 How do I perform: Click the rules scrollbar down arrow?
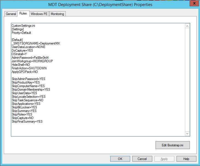[x=187, y=133]
